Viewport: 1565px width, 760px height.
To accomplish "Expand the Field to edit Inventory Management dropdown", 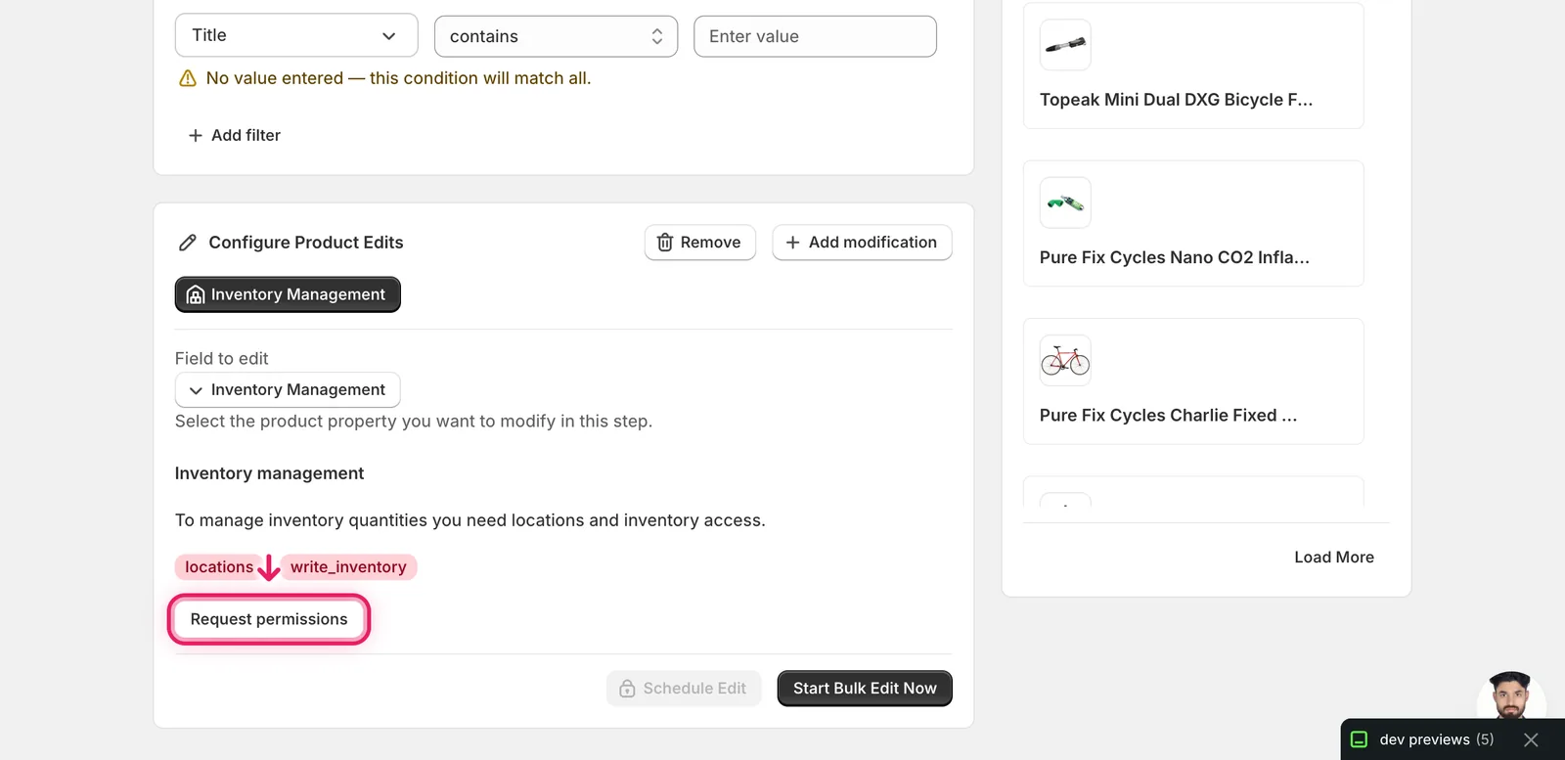I will (288, 389).
